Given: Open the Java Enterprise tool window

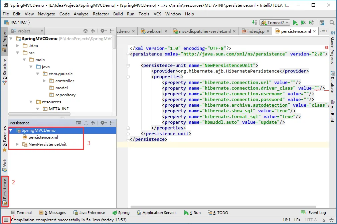Looking at the screenshot, I should coord(89,213).
